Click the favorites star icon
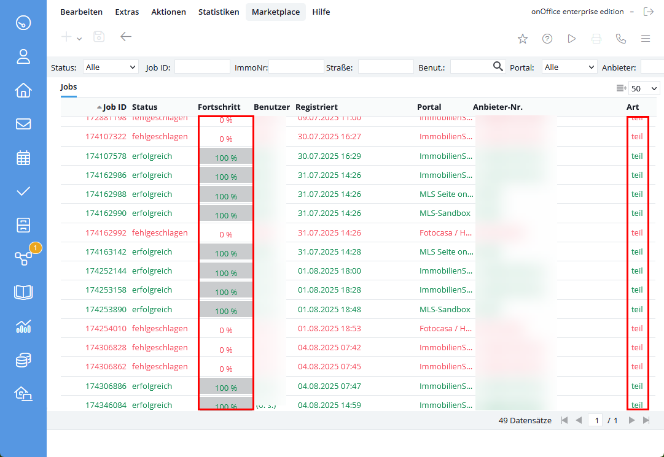664x457 pixels. (523, 39)
